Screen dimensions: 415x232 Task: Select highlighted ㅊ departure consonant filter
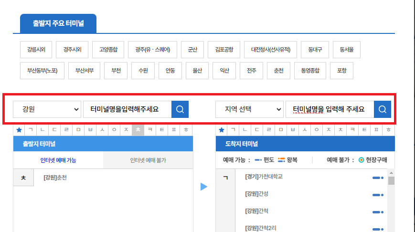tap(138, 130)
